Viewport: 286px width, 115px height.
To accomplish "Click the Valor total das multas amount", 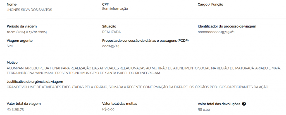I will pos(109,109).
